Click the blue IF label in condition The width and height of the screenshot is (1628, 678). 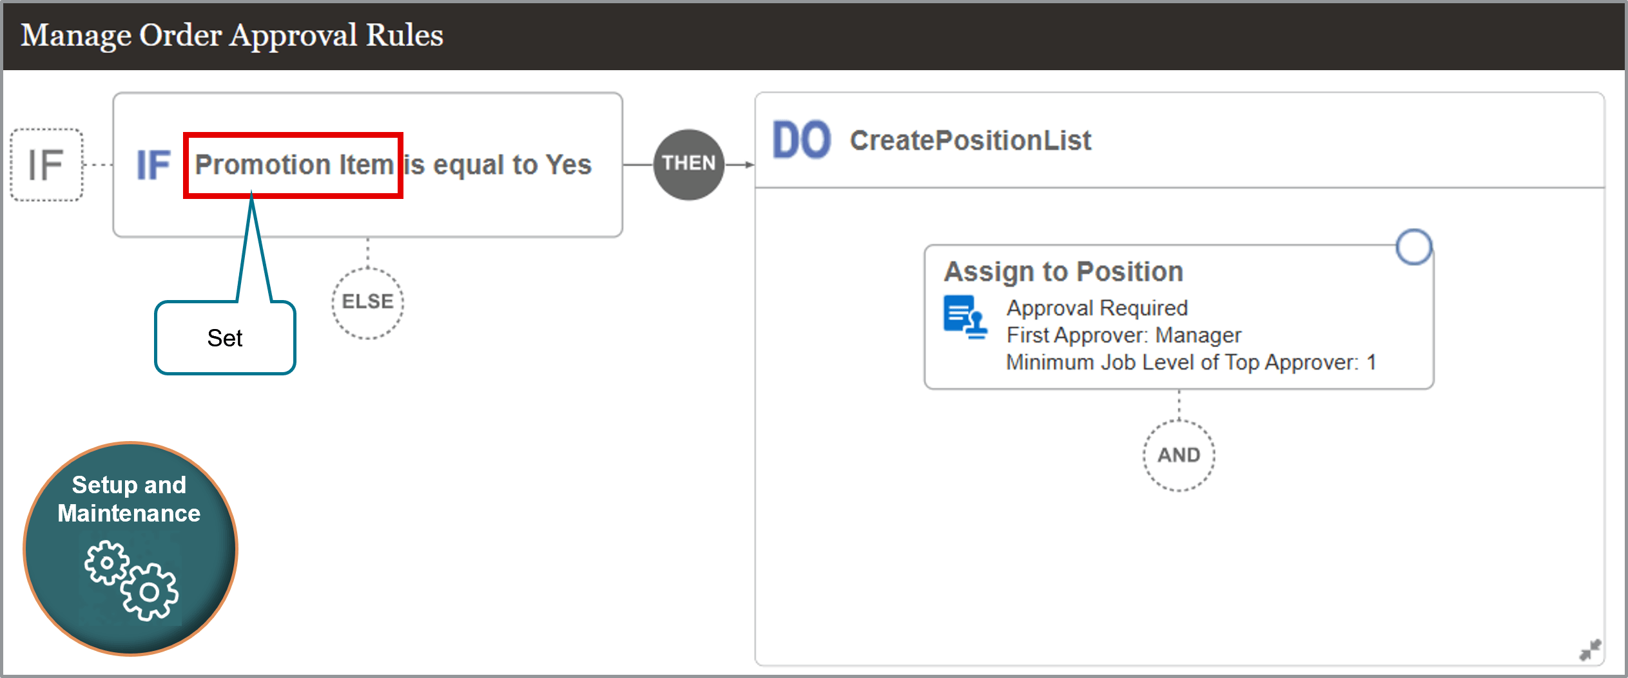153,165
